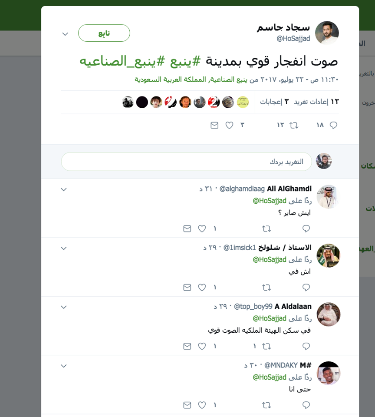
Task: Like the reply from @top_boy99
Action: (202, 346)
